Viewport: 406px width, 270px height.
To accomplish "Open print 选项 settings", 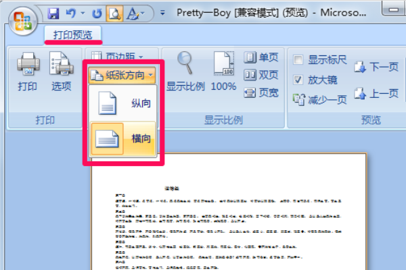I will point(62,72).
